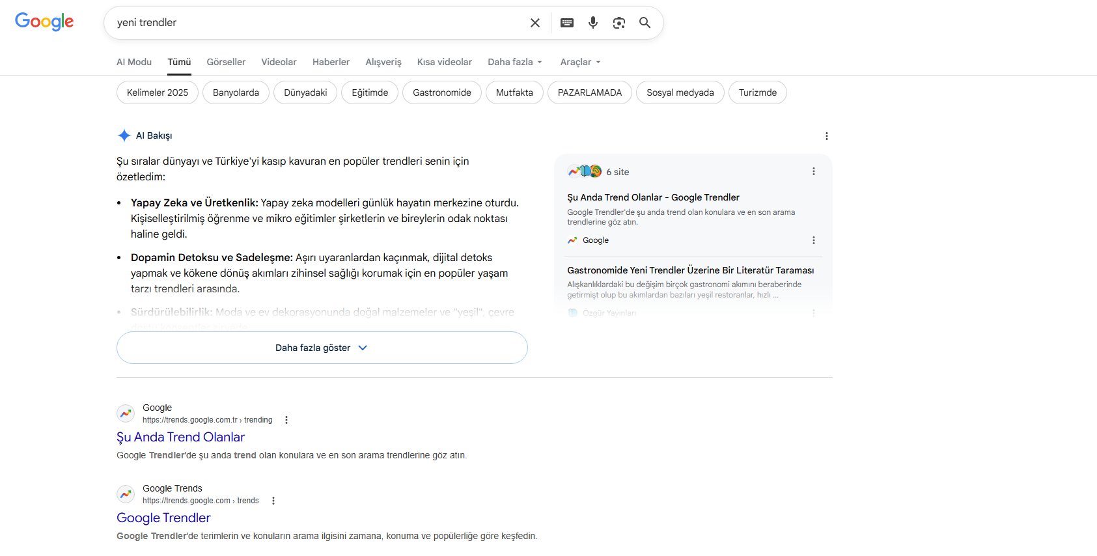The height and width of the screenshot is (556, 1097).
Task: Open 'Gastronomide Yeni Trendler' literature source
Action: click(690, 270)
